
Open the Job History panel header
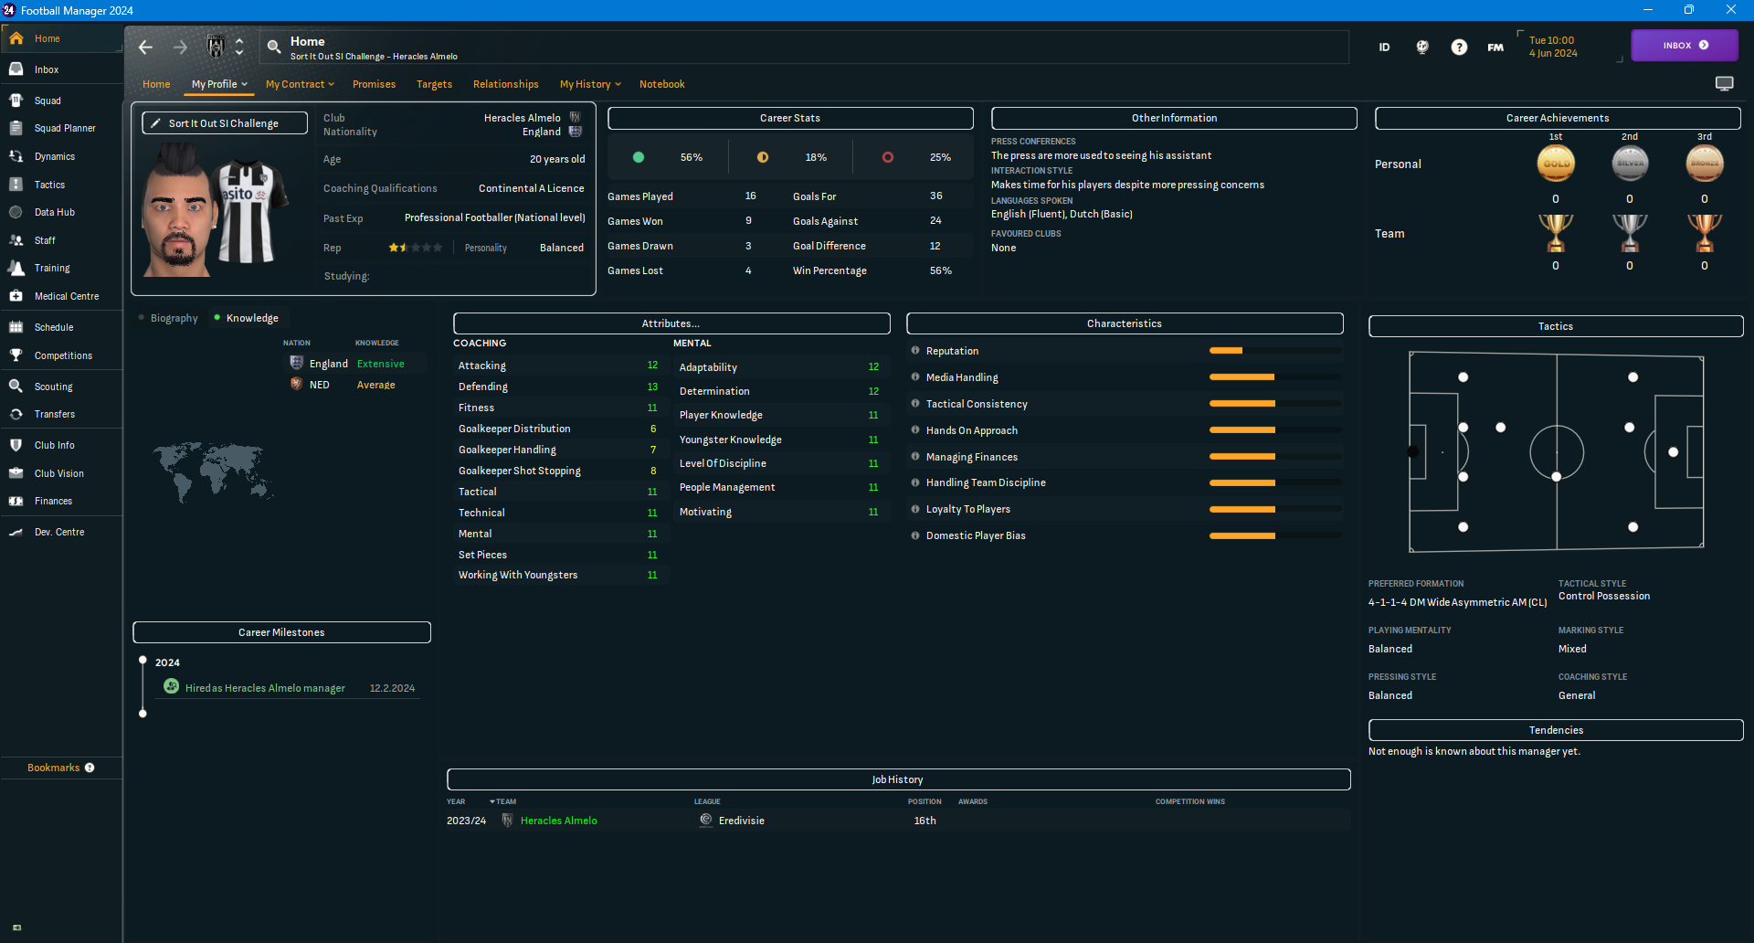(x=898, y=779)
